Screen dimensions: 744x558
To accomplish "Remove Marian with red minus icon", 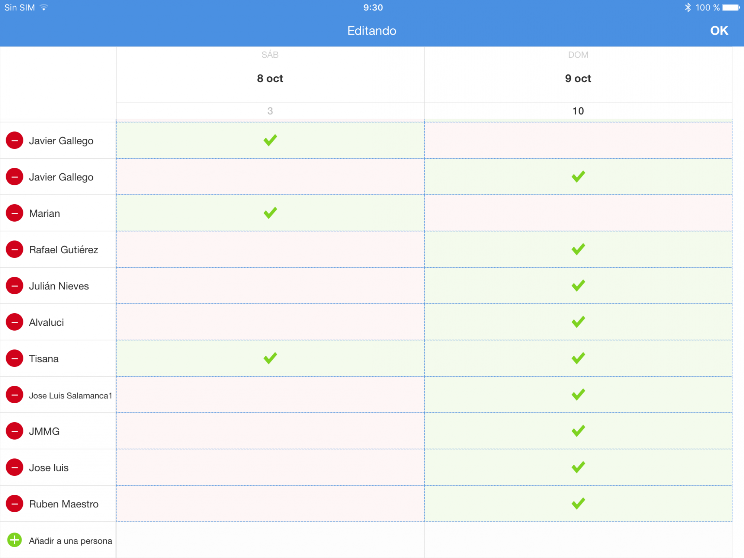I will point(15,213).
